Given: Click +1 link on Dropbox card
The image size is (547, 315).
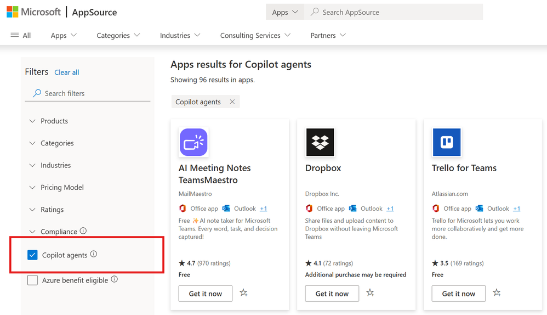Looking at the screenshot, I should pos(390,209).
